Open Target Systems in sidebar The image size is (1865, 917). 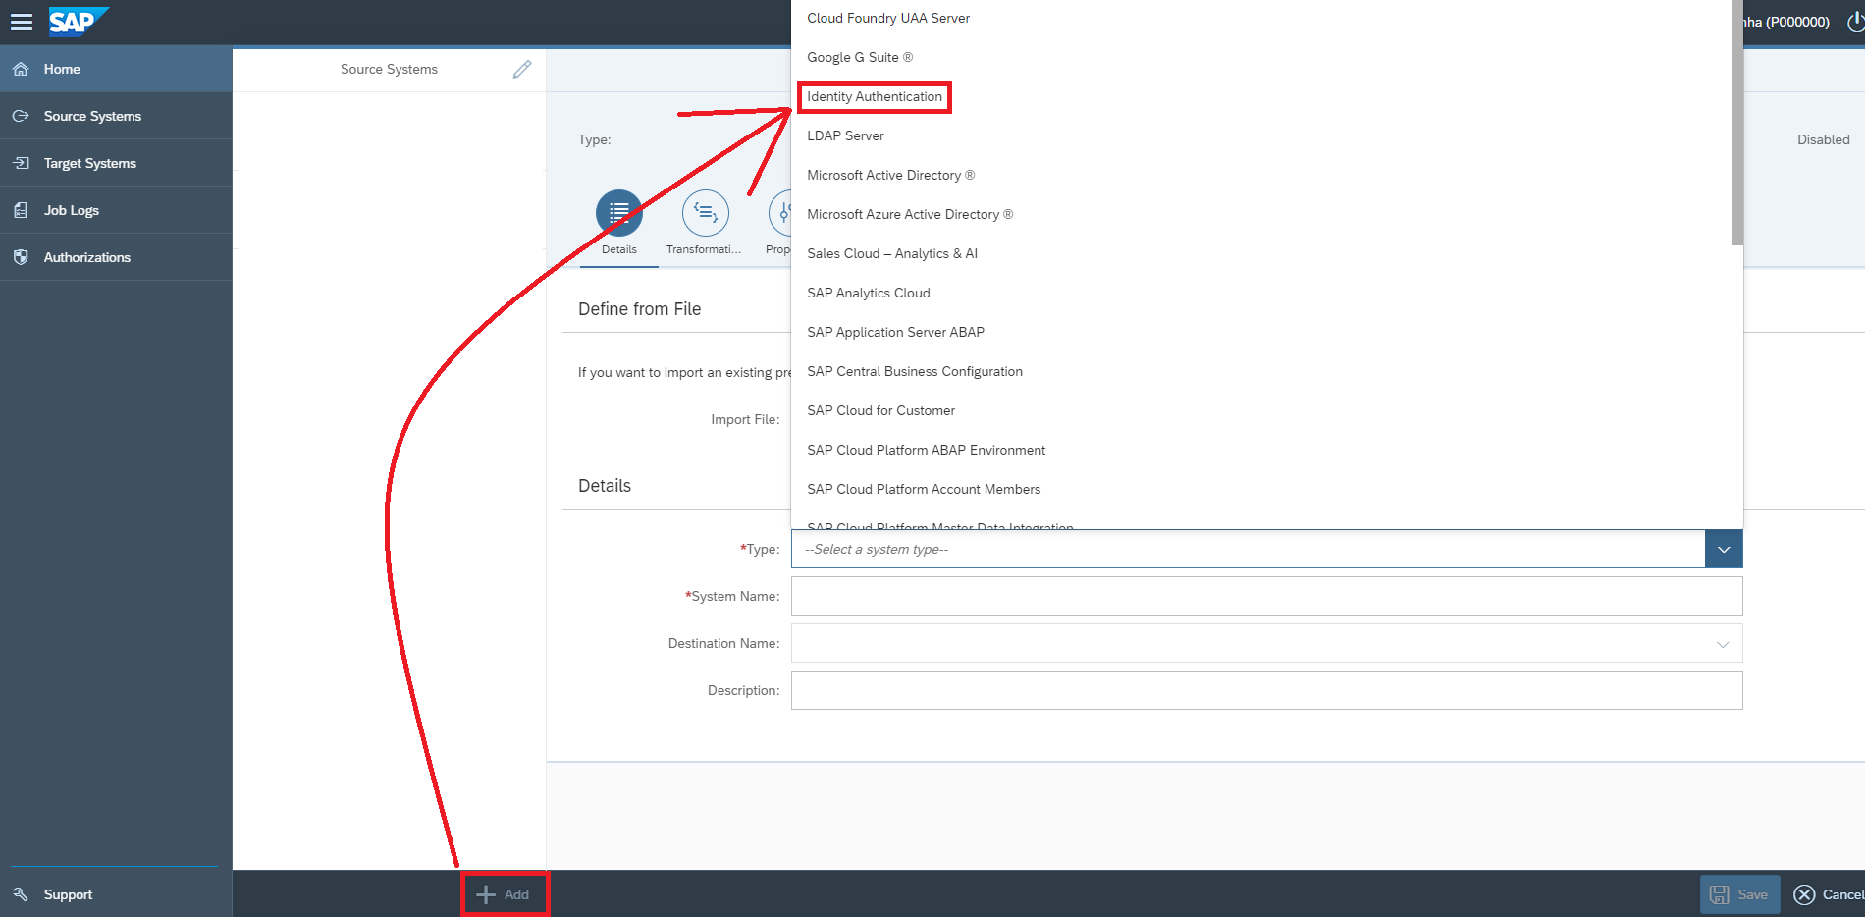coord(116,163)
